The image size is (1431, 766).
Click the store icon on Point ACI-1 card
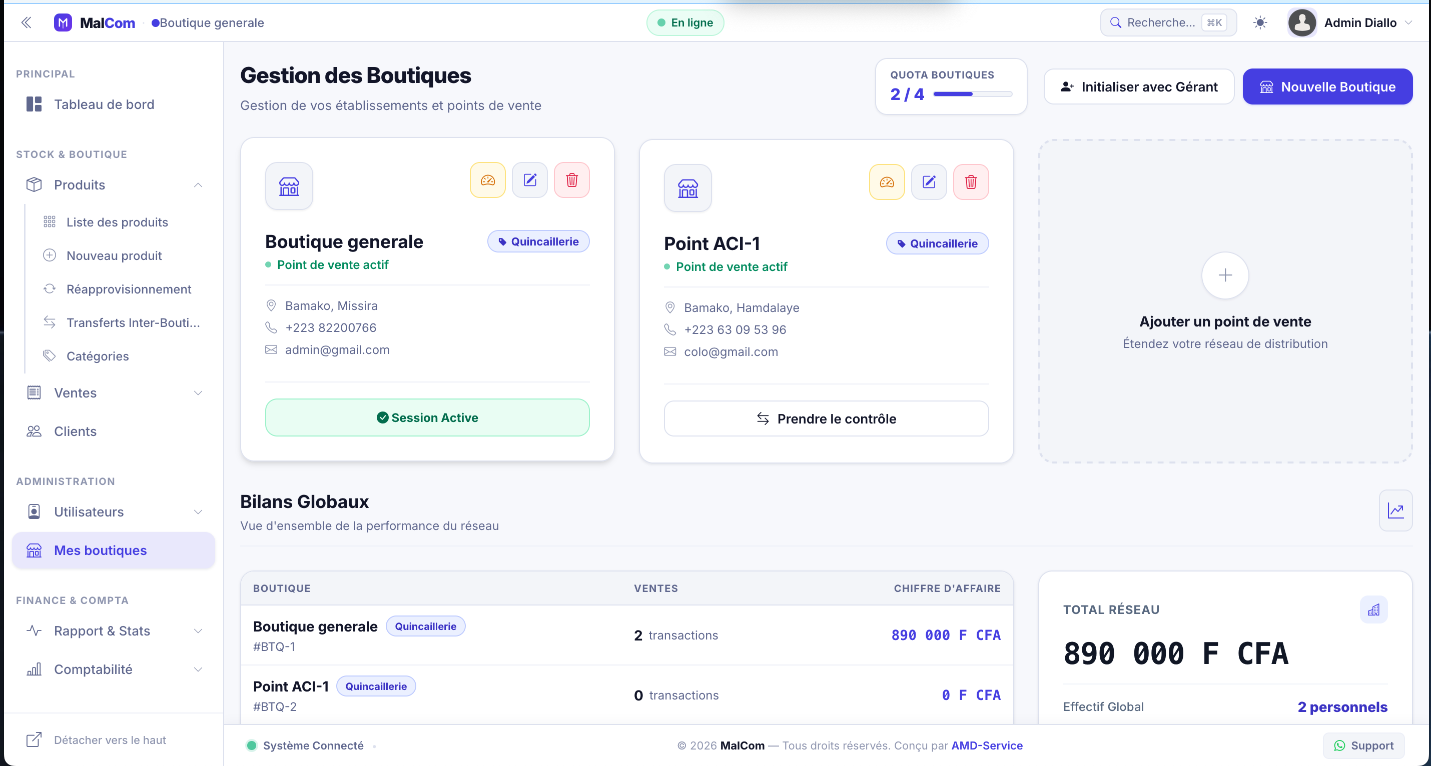tap(687, 187)
